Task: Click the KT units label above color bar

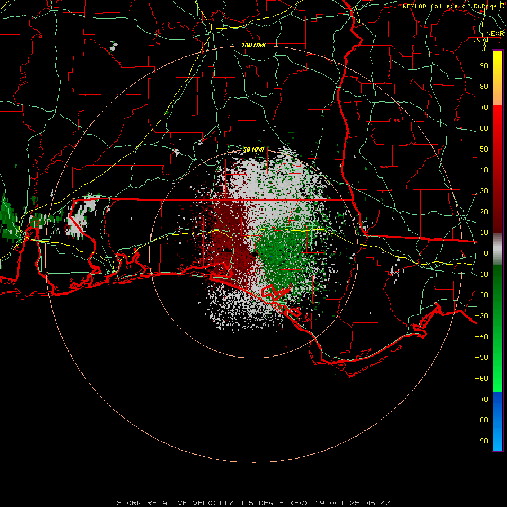Action: click(481, 39)
